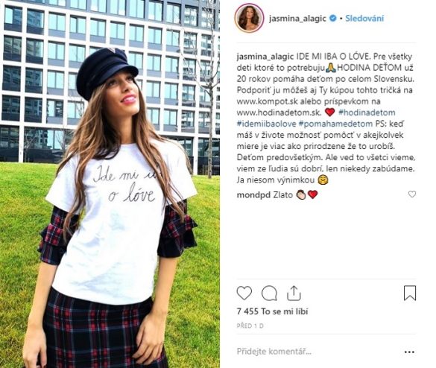This screenshot has height=368, width=436.
Task: Open the jasmina_alagic username in header
Action: pyautogui.click(x=297, y=19)
